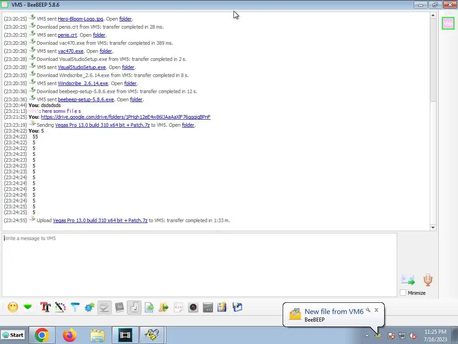Open vac470.exe link
The image size is (458, 344).
click(x=70, y=51)
